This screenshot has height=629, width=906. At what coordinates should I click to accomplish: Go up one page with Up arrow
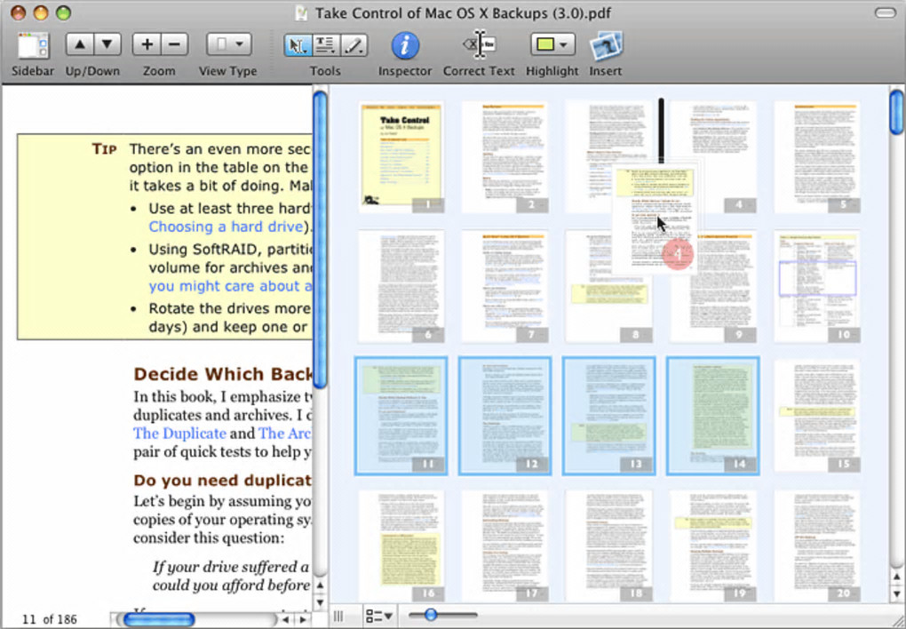pos(80,44)
